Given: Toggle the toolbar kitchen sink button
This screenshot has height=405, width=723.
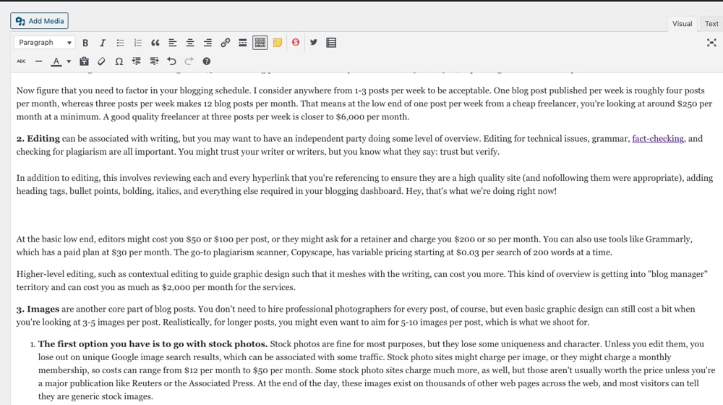Looking at the screenshot, I should pyautogui.click(x=260, y=43).
